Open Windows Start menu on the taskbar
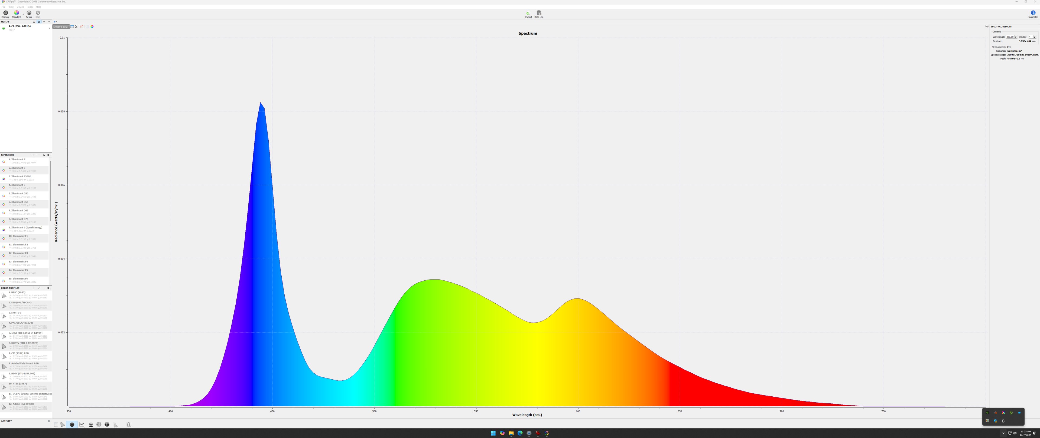 pyautogui.click(x=493, y=433)
